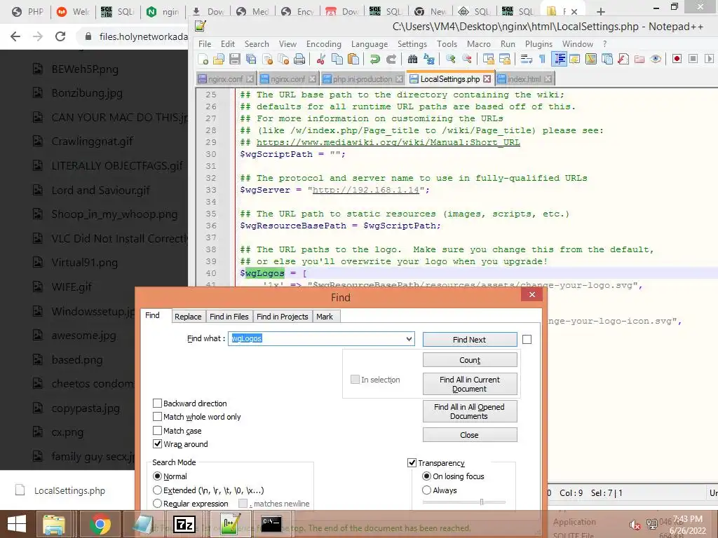The height and width of the screenshot is (538, 718).
Task: Open Folder as Workspace toolbar icon
Action: (x=639, y=59)
